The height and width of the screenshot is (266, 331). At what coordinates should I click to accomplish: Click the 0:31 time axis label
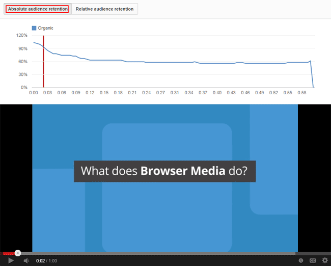175,93
